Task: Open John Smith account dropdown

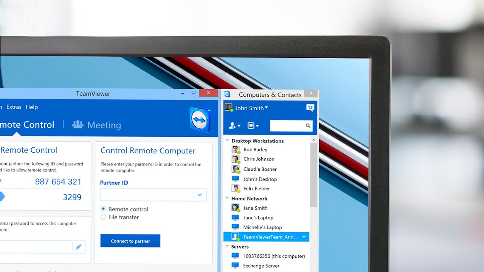Action: click(x=267, y=108)
